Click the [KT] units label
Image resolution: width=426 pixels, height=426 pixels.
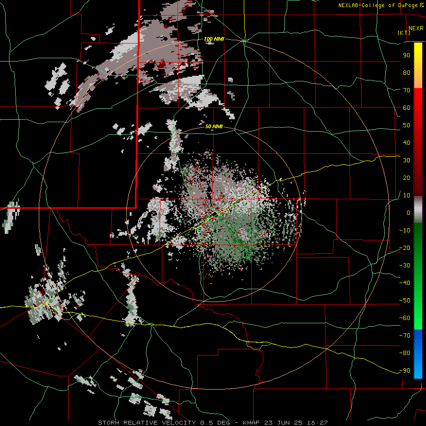404,33
